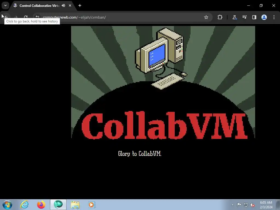Toggle the side panel icon

pyautogui.click(x=254, y=17)
